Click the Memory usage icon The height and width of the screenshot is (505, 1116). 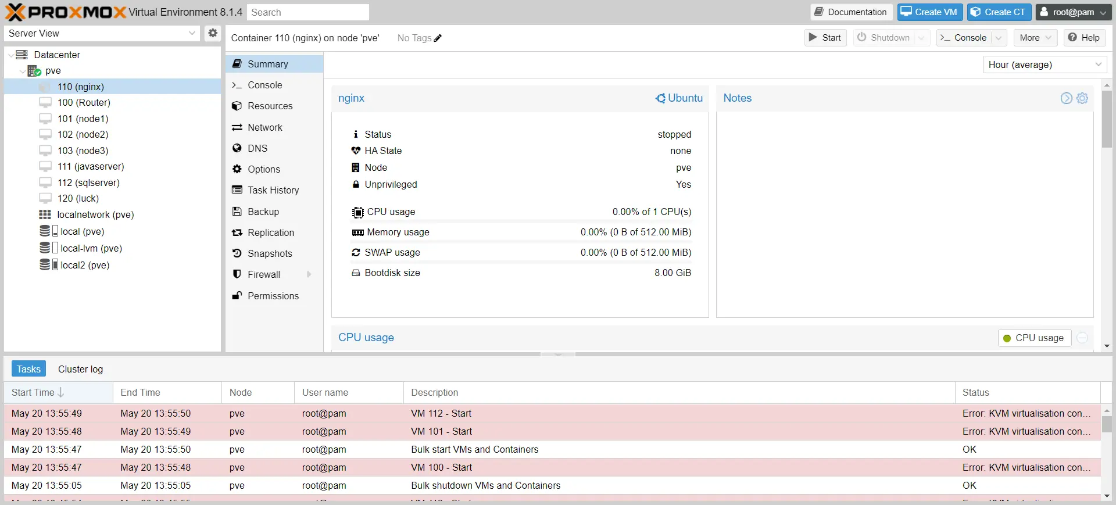tap(358, 232)
